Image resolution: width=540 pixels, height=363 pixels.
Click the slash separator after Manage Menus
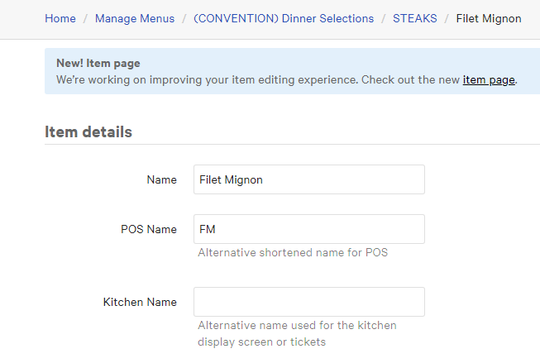point(184,18)
